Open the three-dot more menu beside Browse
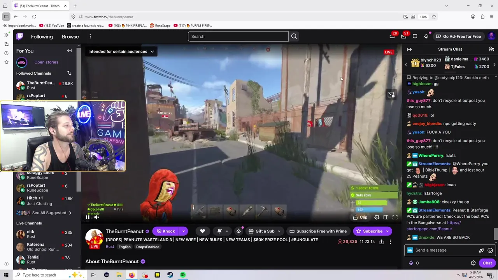The width and height of the screenshot is (498, 280). [x=90, y=37]
